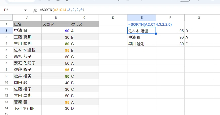This screenshot has width=220, height=115.
Task: Click the クラス header cell
Action: [x=85, y=24]
